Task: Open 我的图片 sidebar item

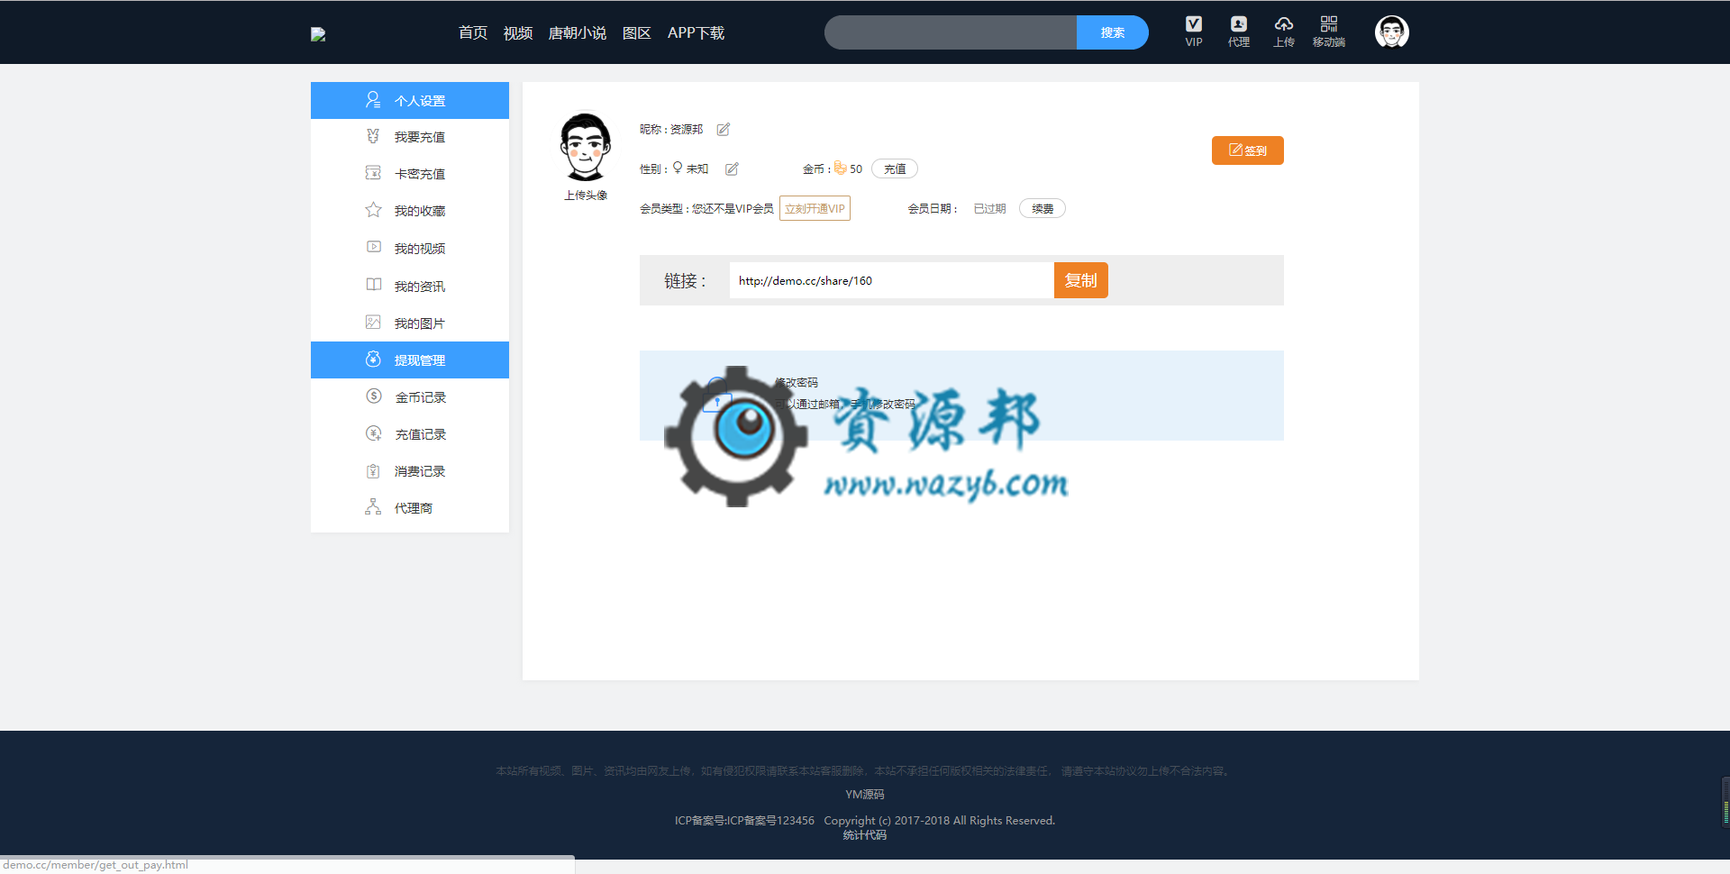Action: coord(410,323)
